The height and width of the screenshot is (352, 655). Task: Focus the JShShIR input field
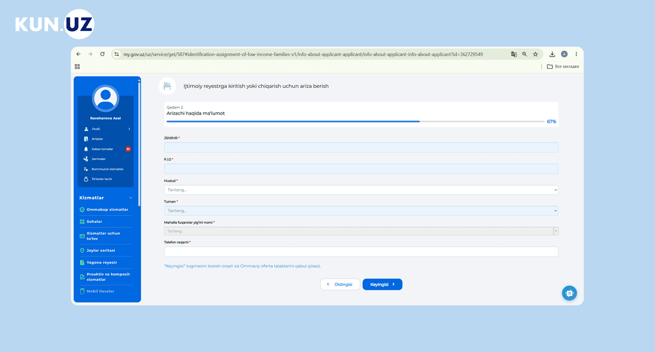tap(361, 147)
